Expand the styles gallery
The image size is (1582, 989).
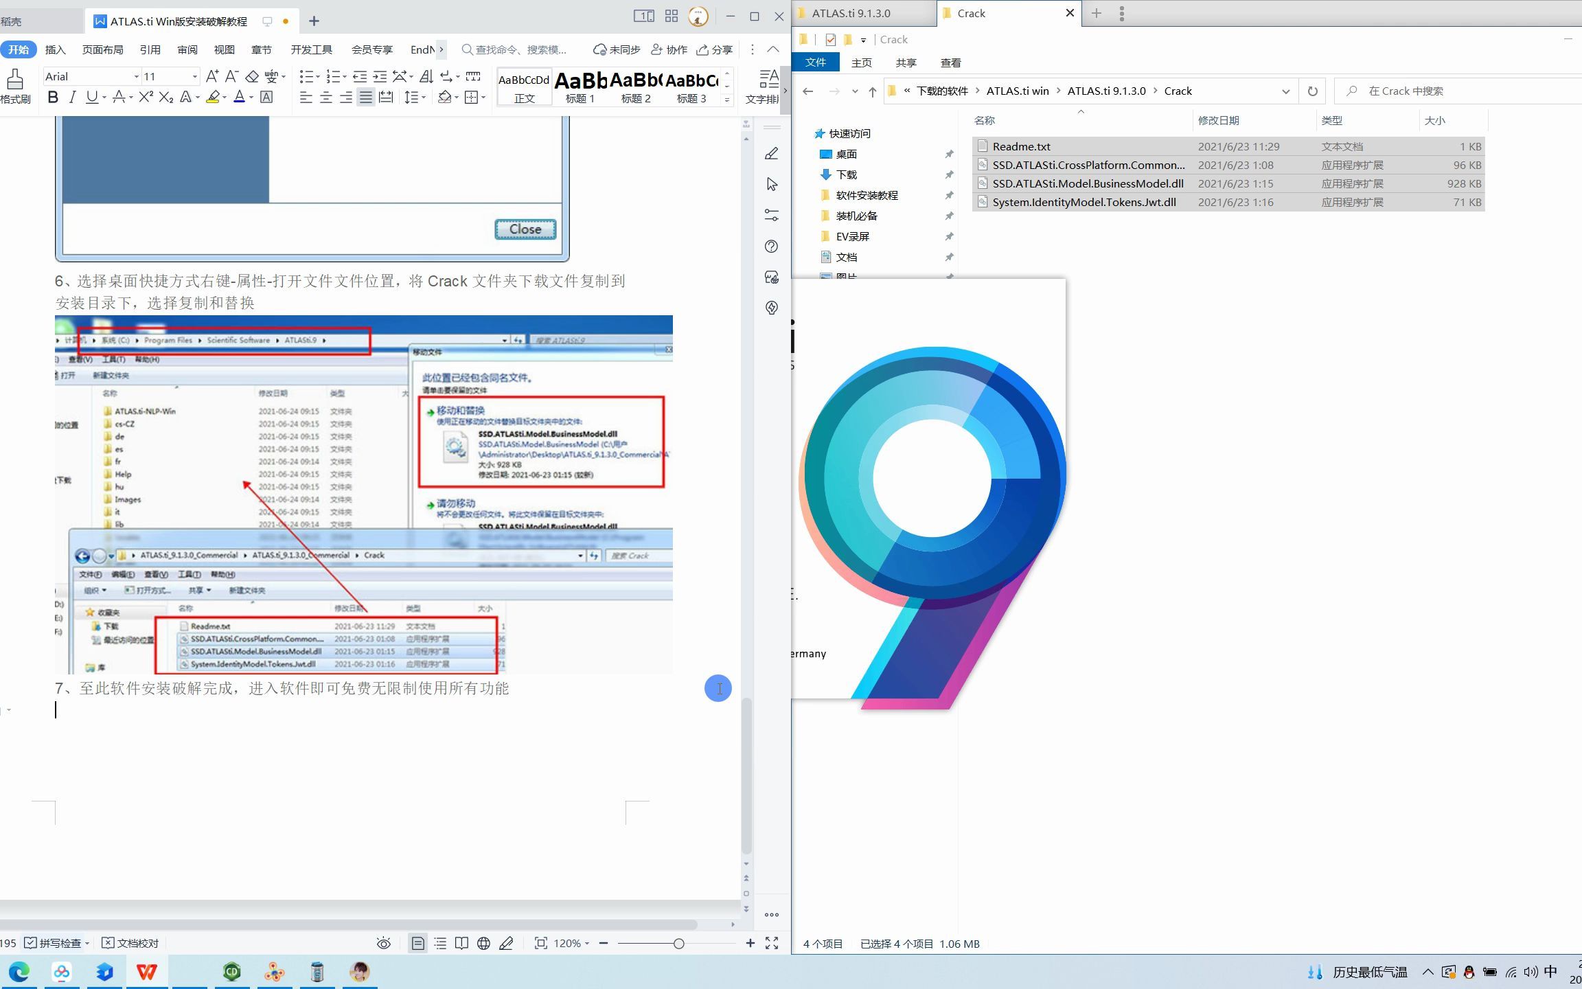click(x=727, y=100)
